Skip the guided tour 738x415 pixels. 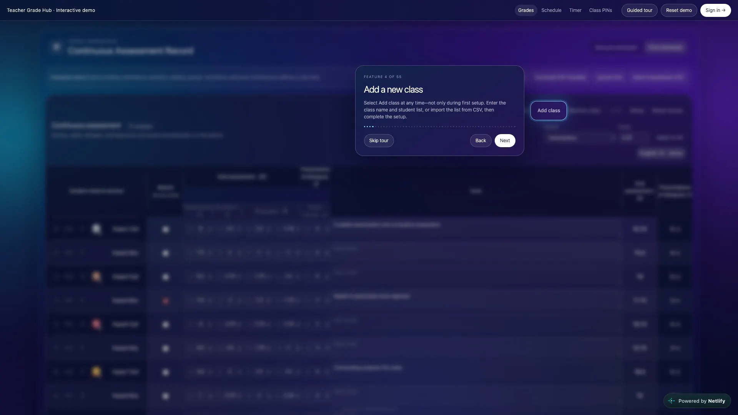click(379, 141)
